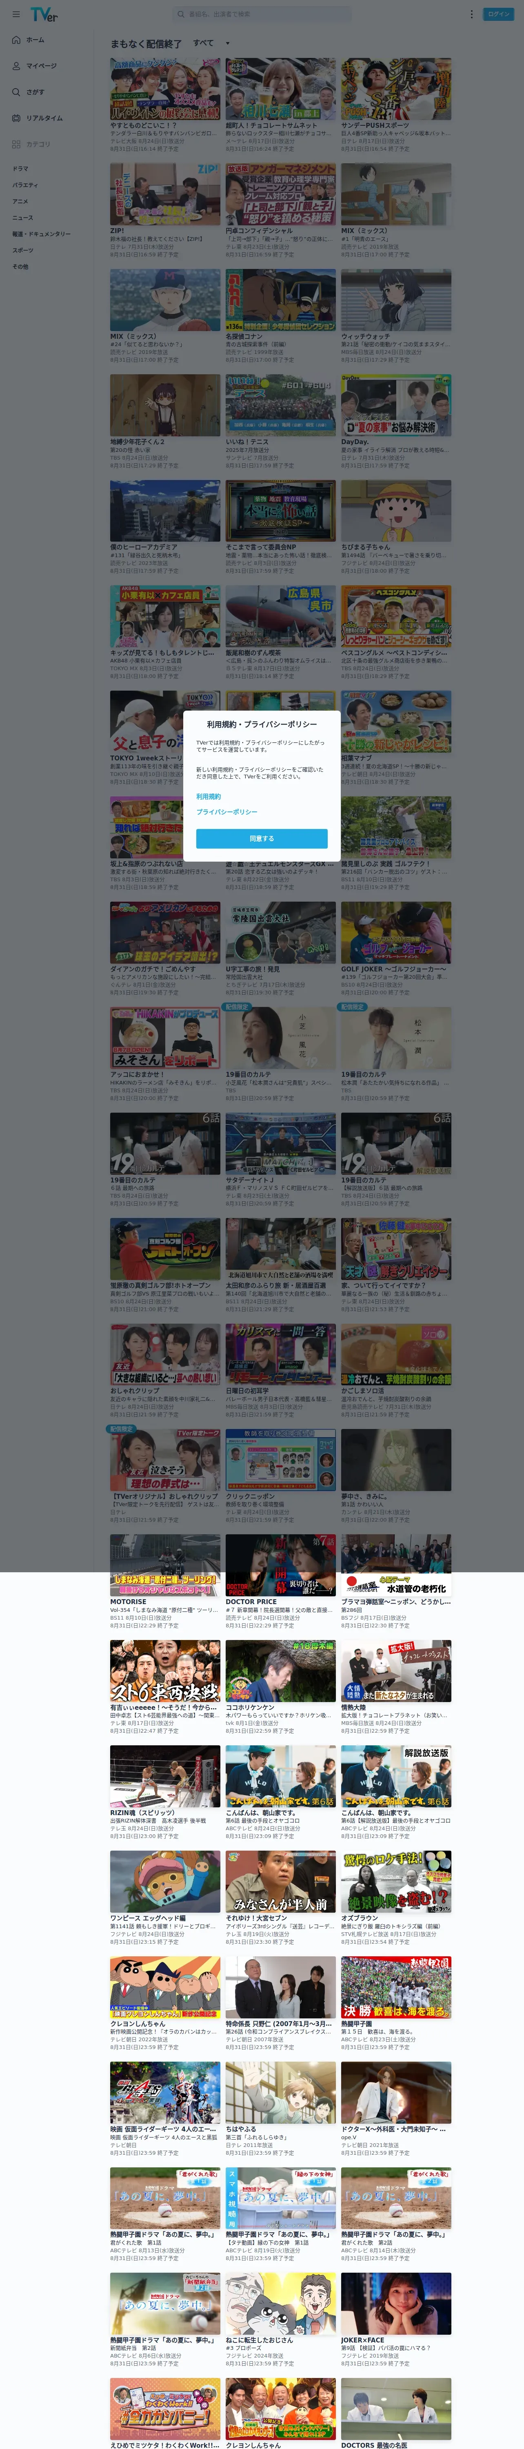Viewport: 524px width, 2449px height.
Task: Click the ログイン login button
Action: [x=498, y=14]
